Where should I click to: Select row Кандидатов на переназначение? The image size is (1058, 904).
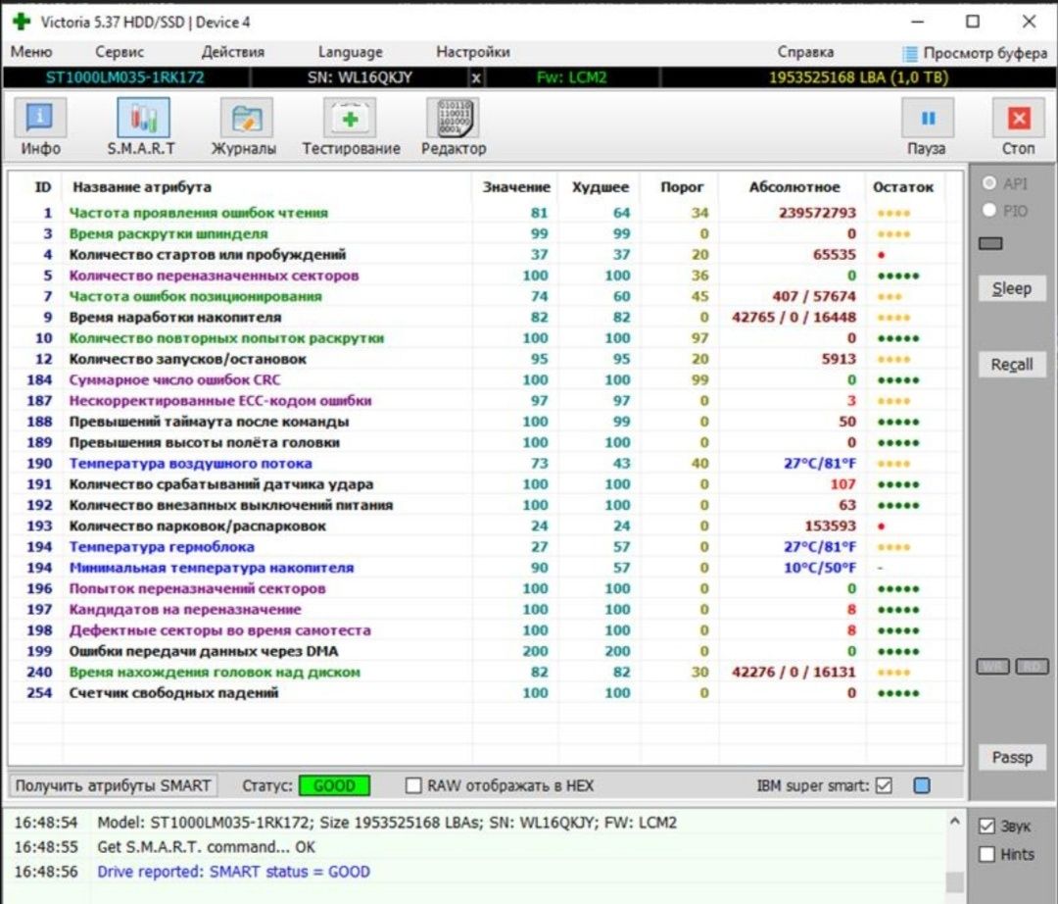pos(486,610)
